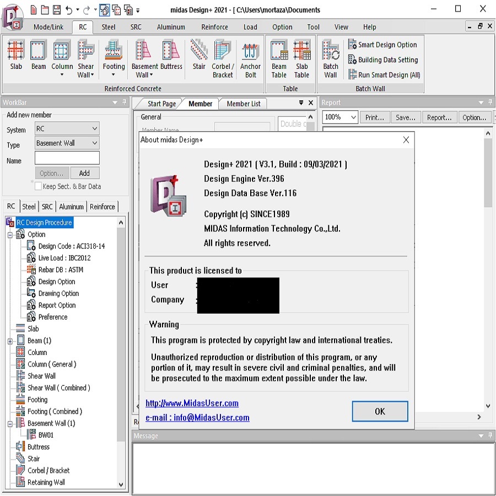Screen dimensions: 496x496
Task: Open the System dropdown showing RC
Action: (x=67, y=129)
